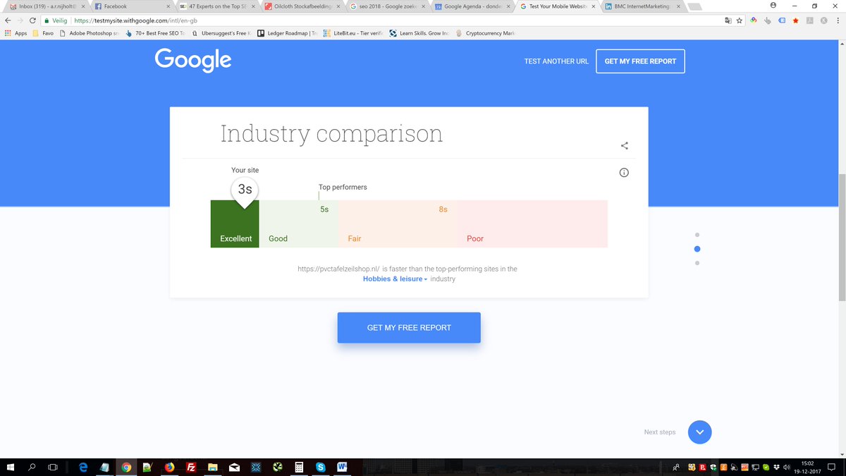This screenshot has height=476, width=846.
Task: Click the translate page icon in address bar
Action: [x=728, y=20]
